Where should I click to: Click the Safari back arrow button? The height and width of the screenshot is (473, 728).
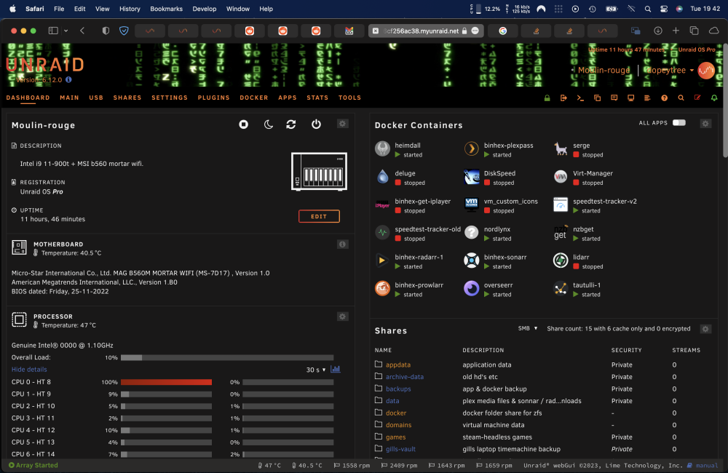tap(82, 31)
